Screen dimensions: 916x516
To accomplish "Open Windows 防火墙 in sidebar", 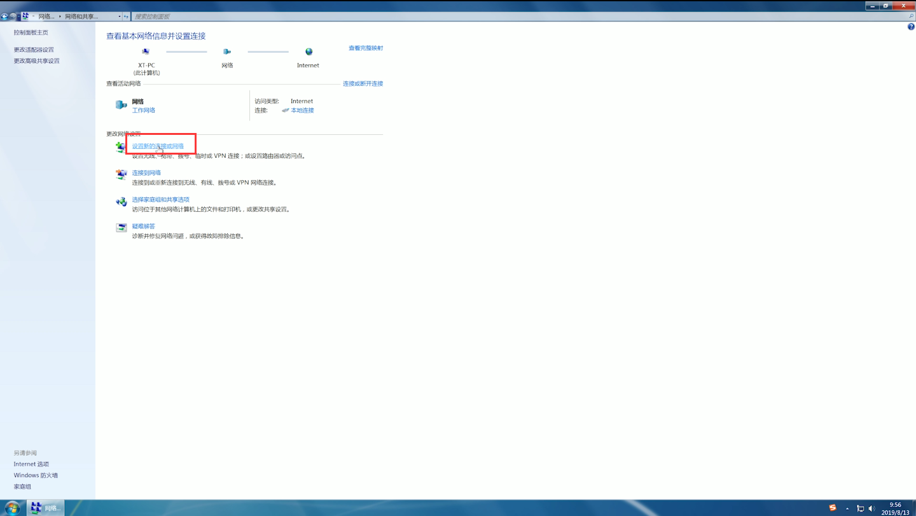I will pyautogui.click(x=36, y=476).
